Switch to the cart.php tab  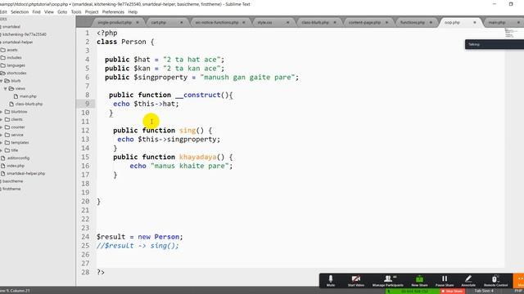[158, 22]
